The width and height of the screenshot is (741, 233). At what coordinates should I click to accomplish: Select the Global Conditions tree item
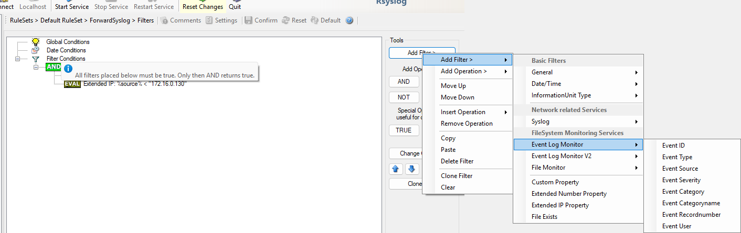tap(68, 42)
